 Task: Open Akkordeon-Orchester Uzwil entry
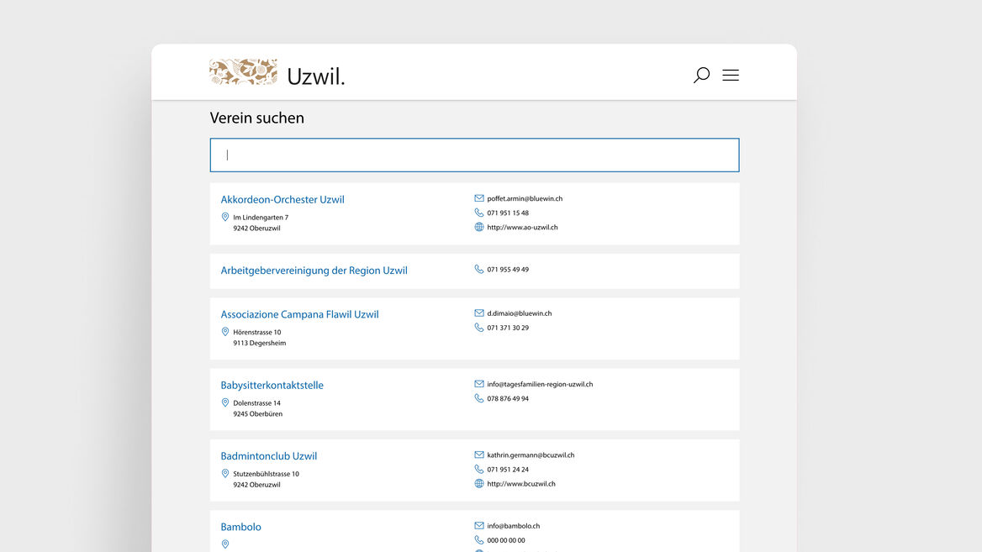coord(282,200)
